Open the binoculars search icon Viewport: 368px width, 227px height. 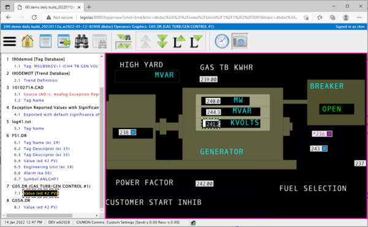(x=82, y=42)
